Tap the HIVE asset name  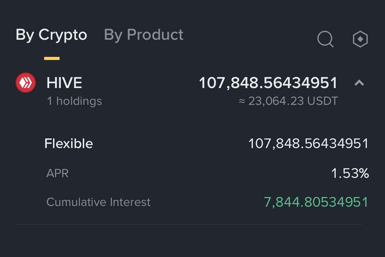click(x=64, y=83)
